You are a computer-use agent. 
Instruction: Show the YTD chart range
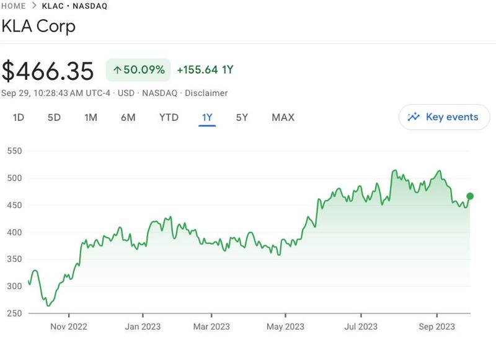click(169, 118)
